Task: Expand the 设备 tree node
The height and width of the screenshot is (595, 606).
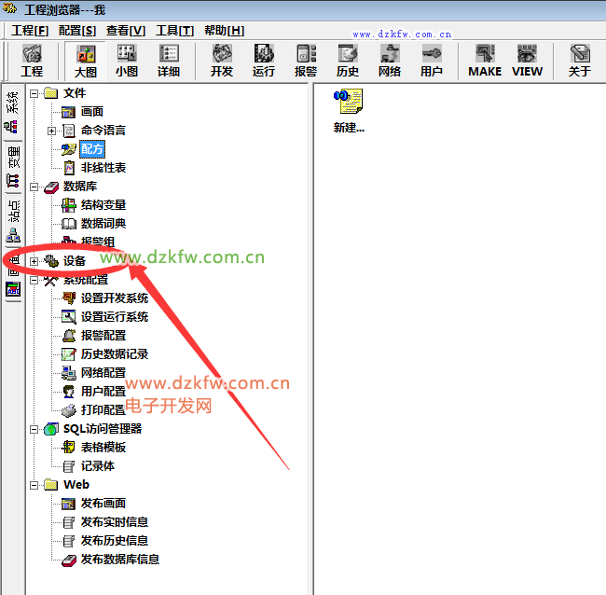Action: click(x=34, y=261)
